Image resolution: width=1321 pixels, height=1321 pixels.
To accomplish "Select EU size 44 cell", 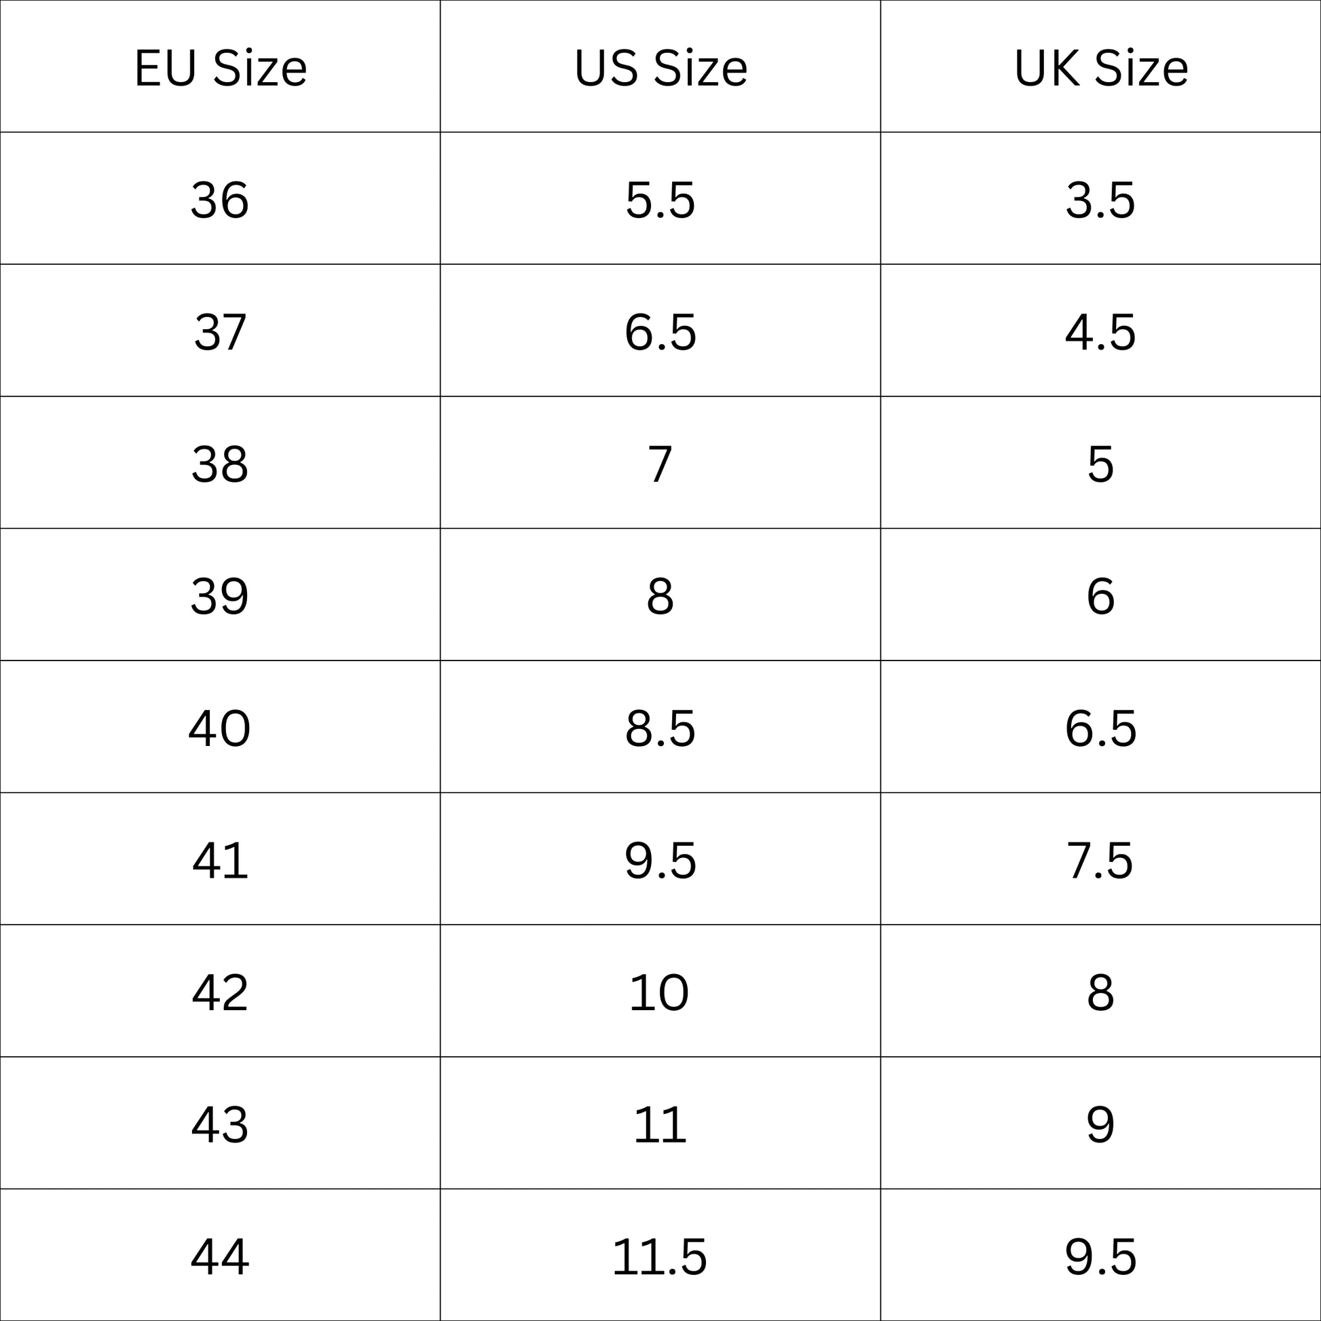I will pos(220,1256).
